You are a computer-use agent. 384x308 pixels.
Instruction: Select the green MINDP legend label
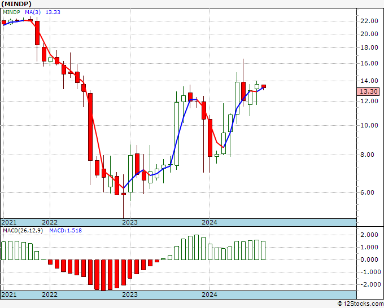[12, 12]
